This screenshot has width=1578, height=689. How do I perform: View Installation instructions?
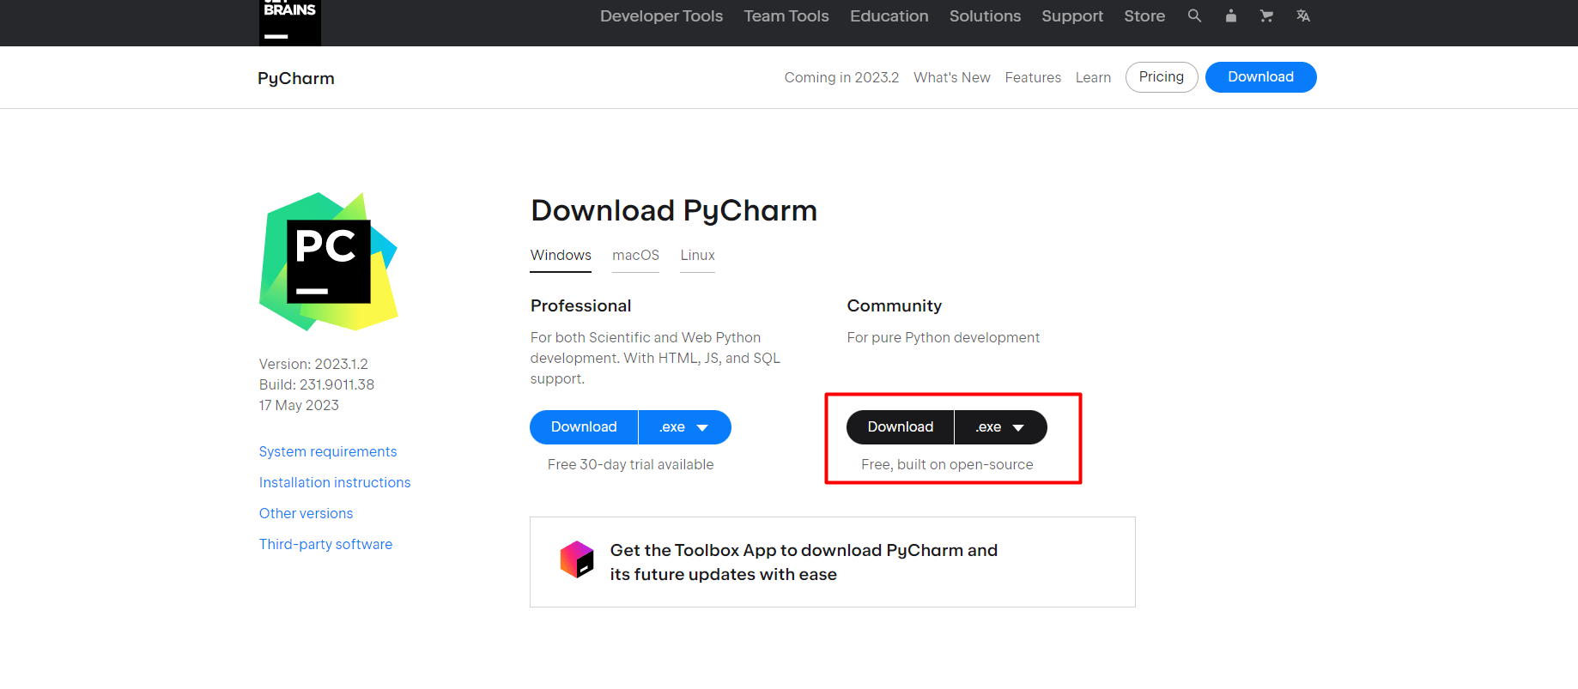(335, 482)
